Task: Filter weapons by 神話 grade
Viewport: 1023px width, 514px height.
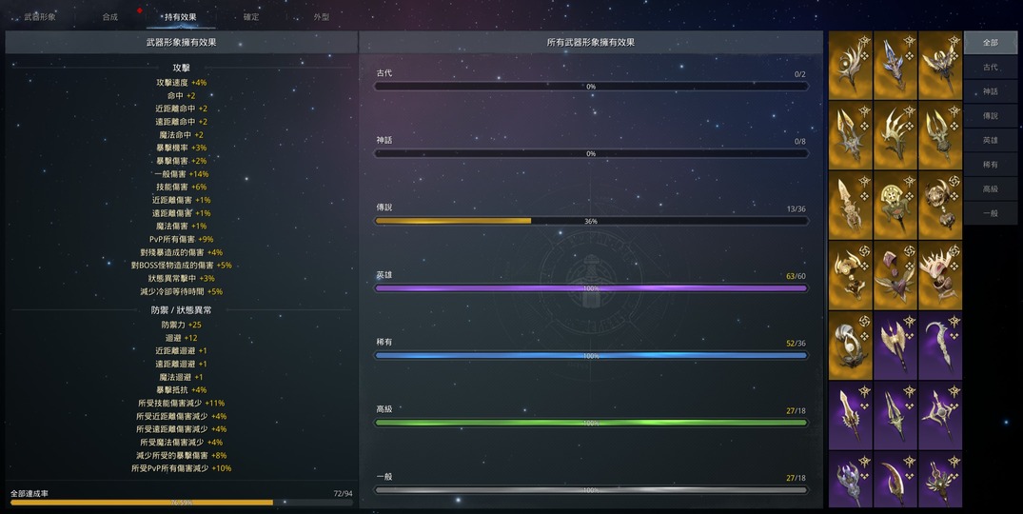Action: (991, 91)
